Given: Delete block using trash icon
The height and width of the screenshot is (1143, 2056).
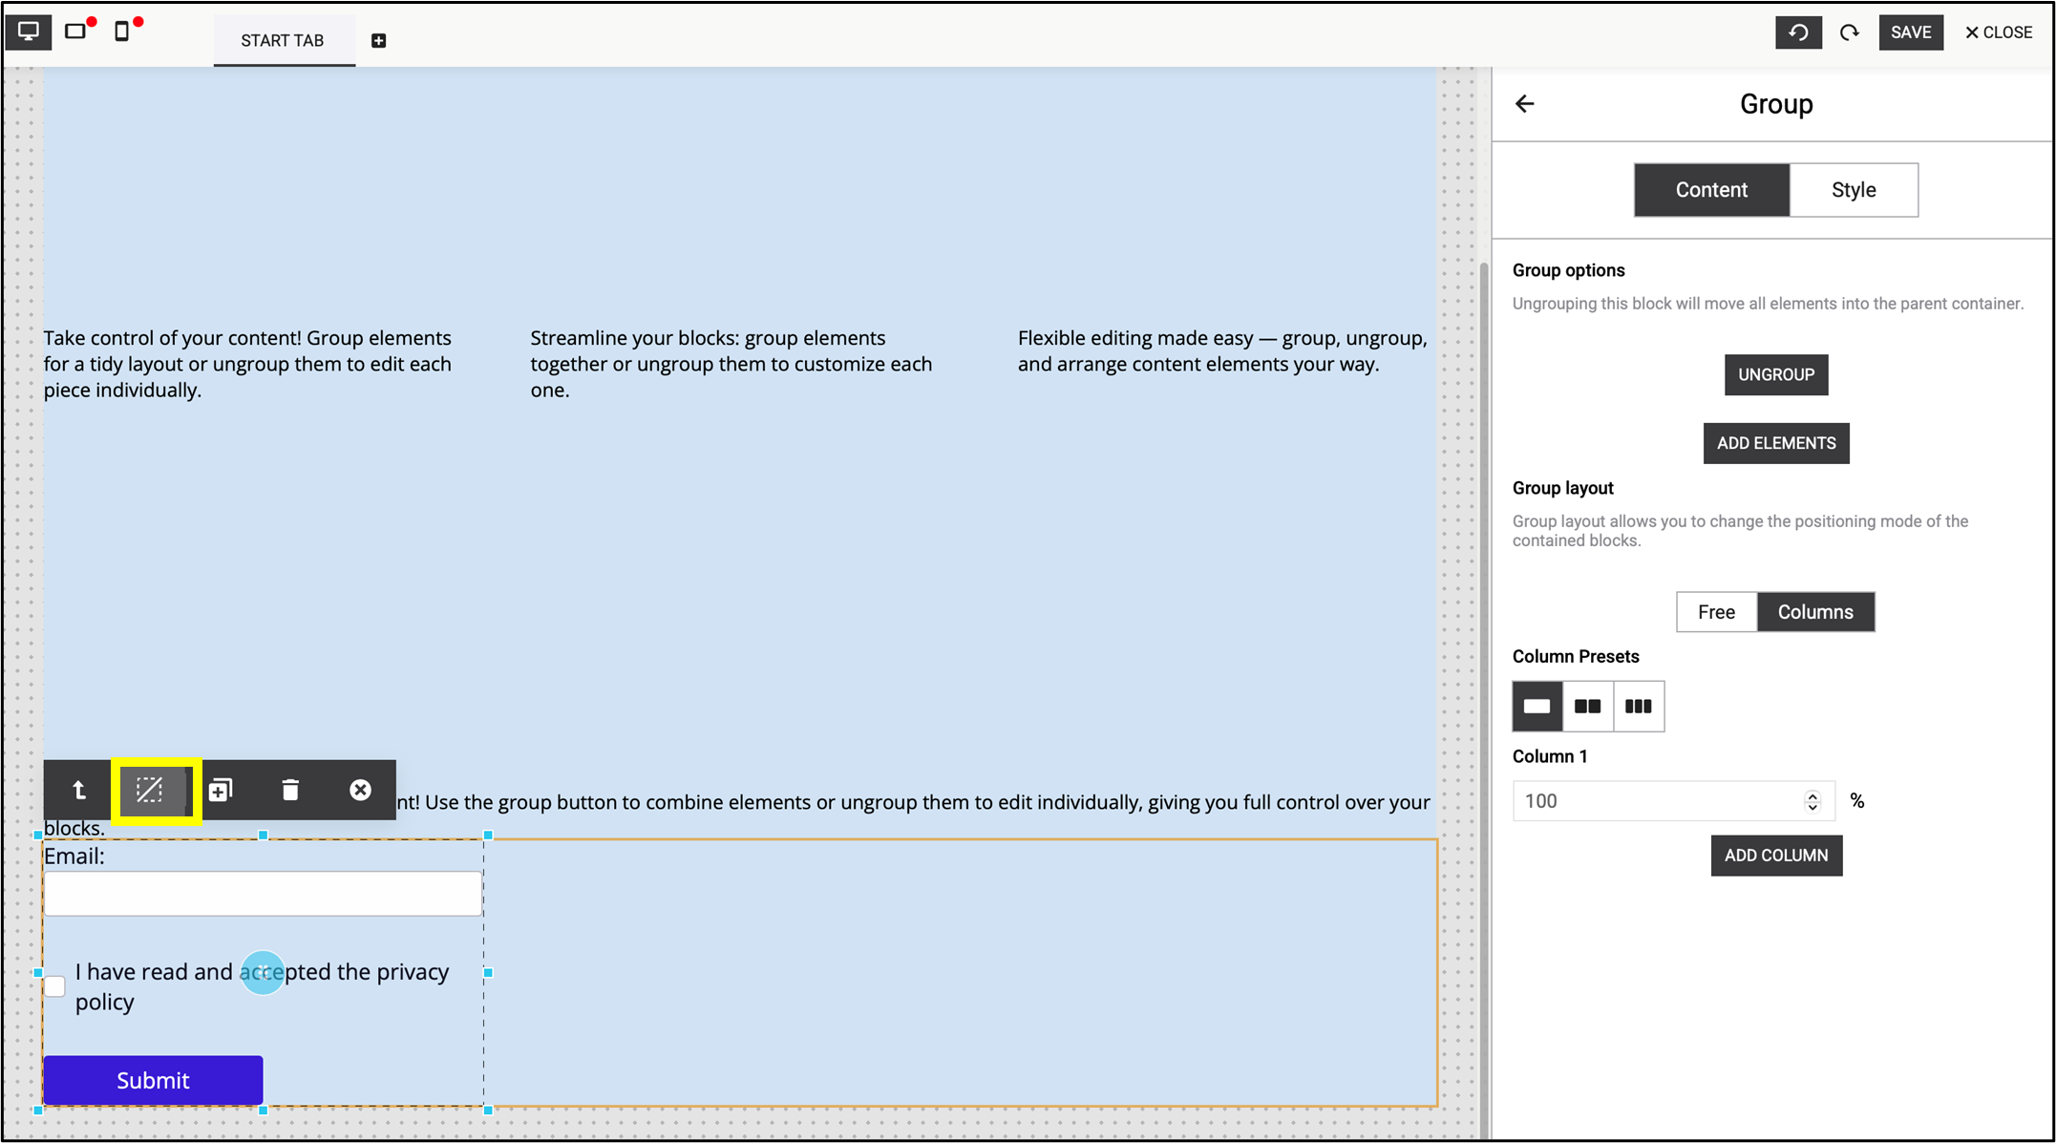Looking at the screenshot, I should click(x=290, y=790).
